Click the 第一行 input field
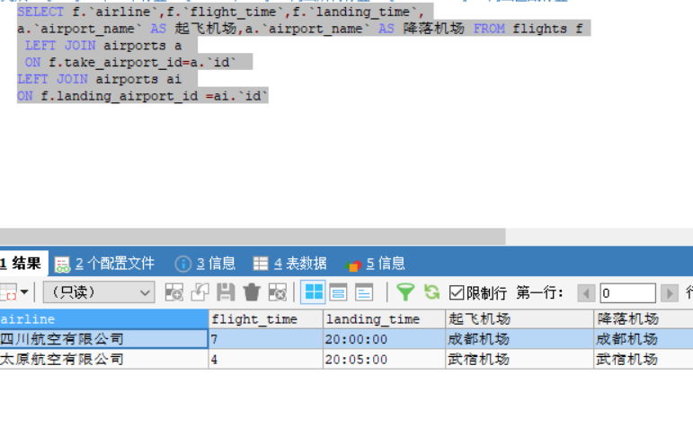 coord(627,293)
